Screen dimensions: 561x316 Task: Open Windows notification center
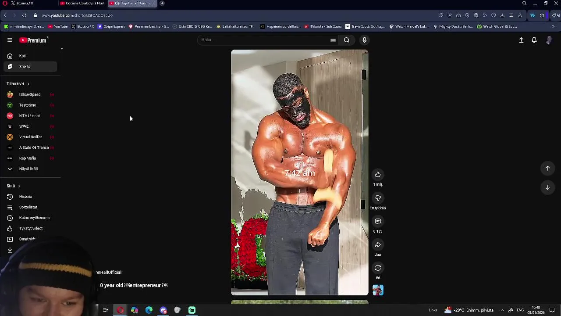[x=552, y=310]
